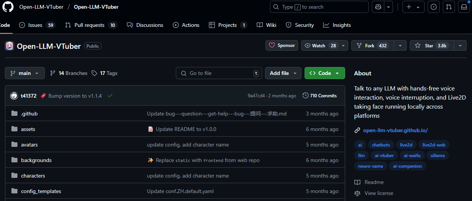Open the main branch selector dropdown
472x201 pixels.
point(25,73)
